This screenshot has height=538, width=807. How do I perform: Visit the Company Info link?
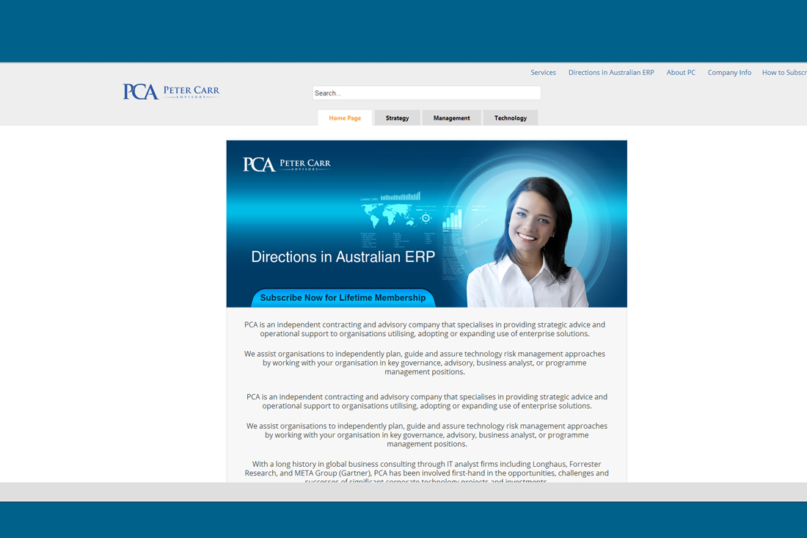729,73
